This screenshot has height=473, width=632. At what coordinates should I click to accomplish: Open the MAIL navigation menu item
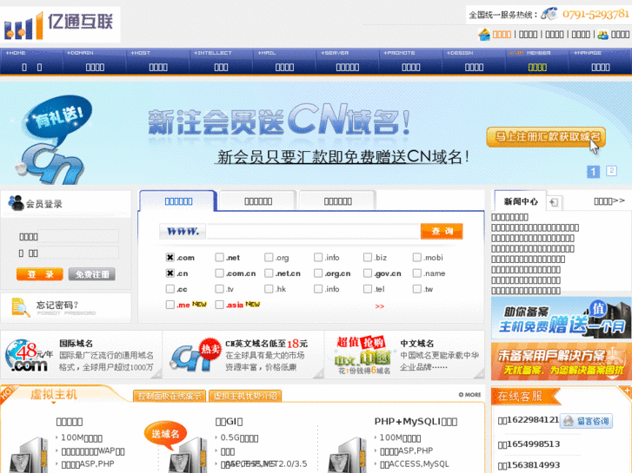click(284, 62)
